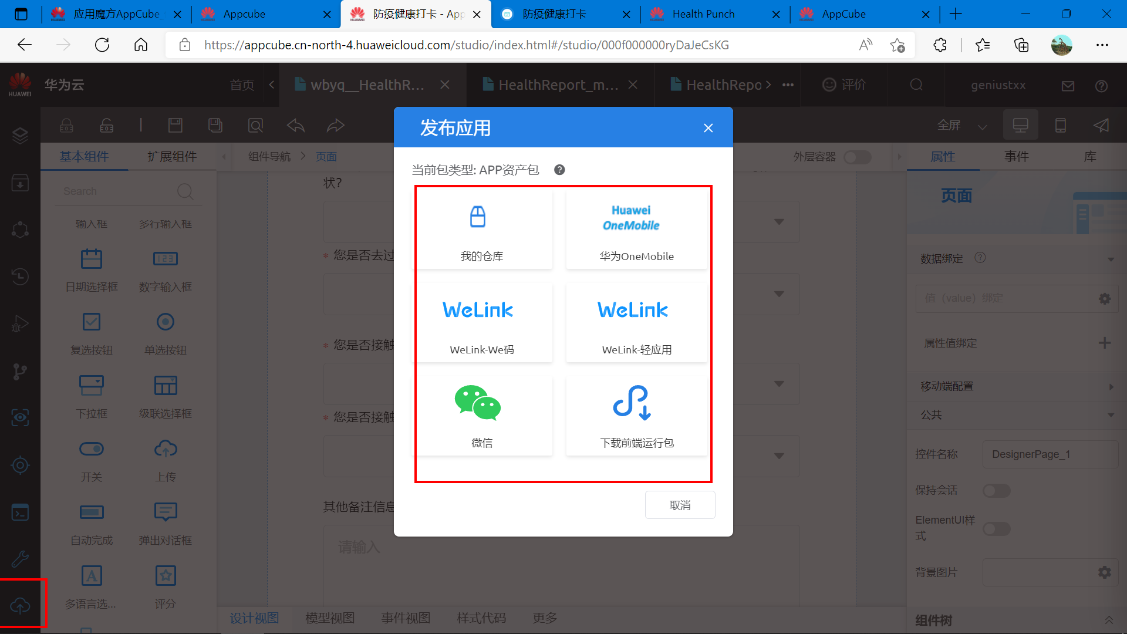Close the 发布应用 dialog
Viewport: 1127px width, 634px height.
point(708,128)
